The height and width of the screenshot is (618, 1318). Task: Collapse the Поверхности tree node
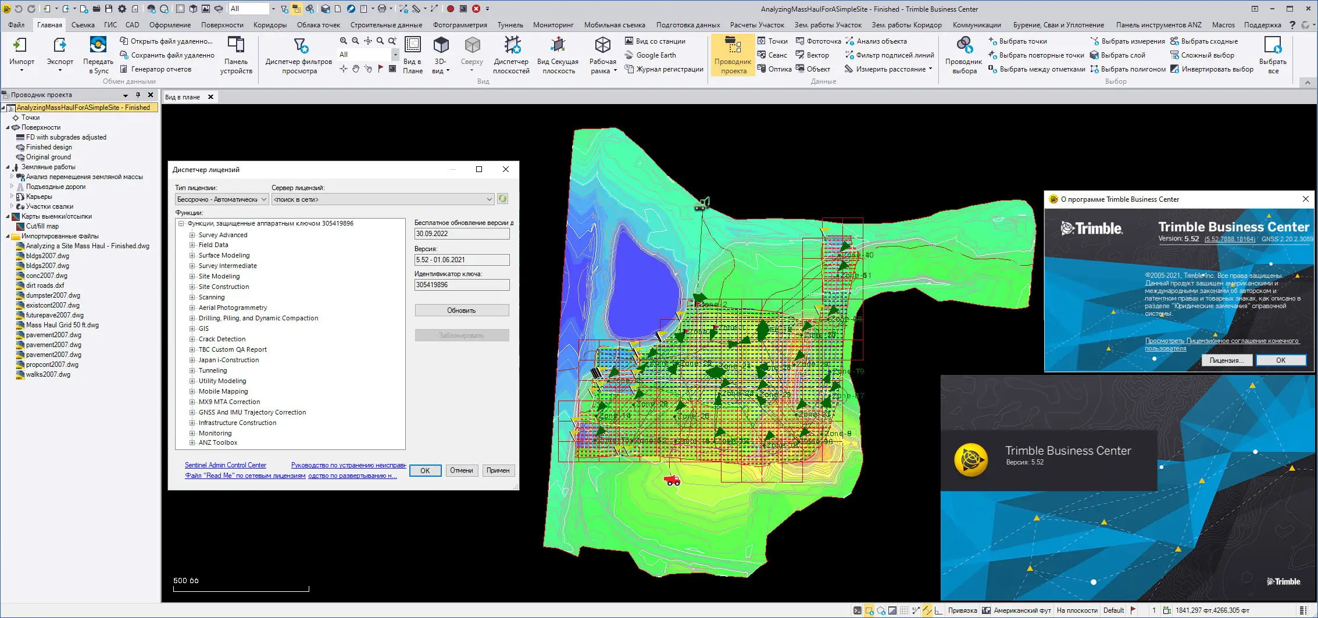(8, 127)
